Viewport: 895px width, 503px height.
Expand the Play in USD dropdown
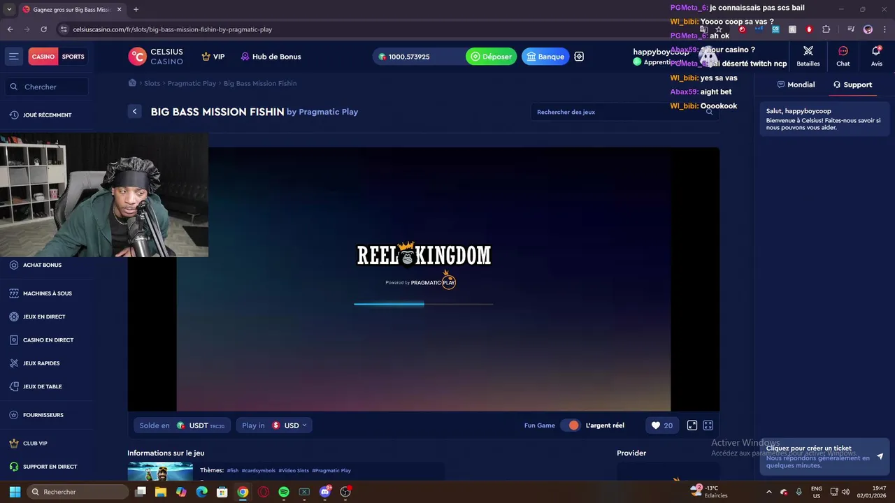coord(274,425)
